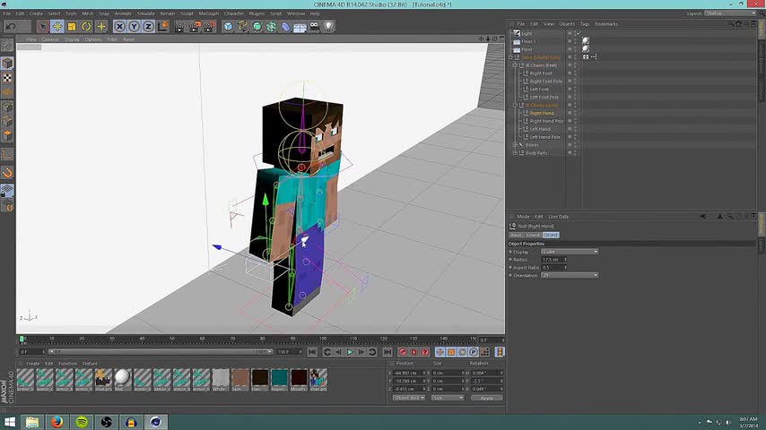Activate the Scale tool
Image resolution: width=766 pixels, height=430 pixels.
tap(72, 26)
